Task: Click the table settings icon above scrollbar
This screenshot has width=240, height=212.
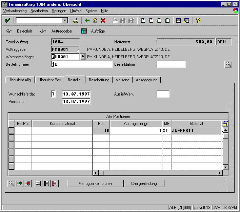Action: tap(225, 124)
